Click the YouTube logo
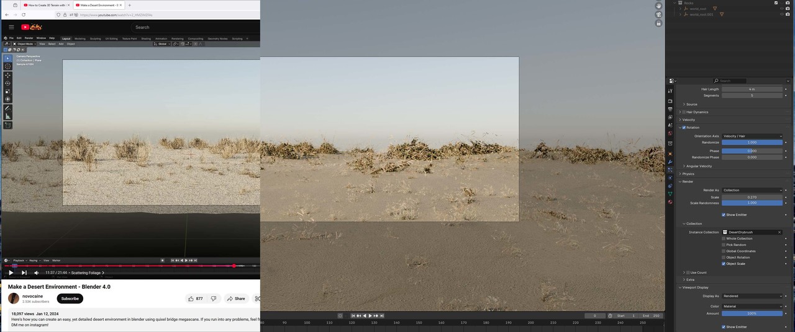The image size is (795, 332). point(31,27)
